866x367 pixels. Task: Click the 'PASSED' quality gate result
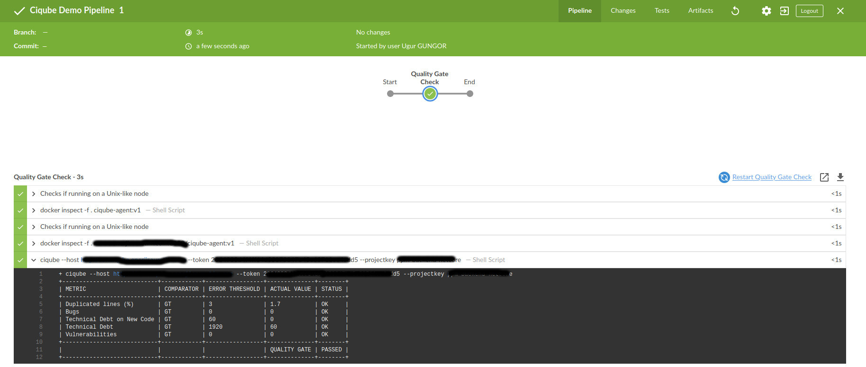coord(332,350)
